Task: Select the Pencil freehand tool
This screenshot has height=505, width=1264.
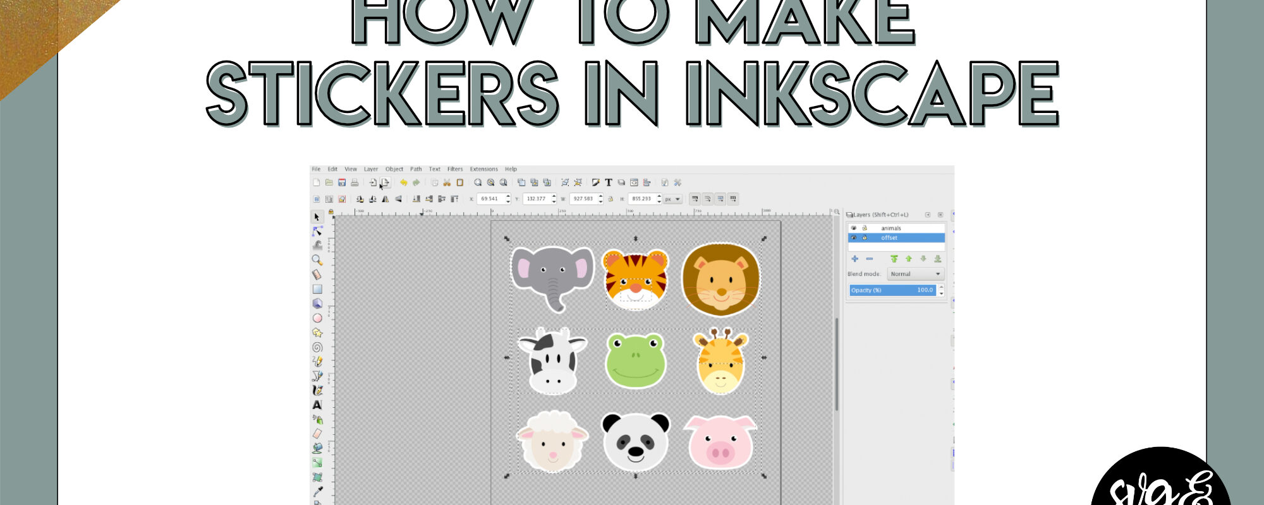Action: (x=317, y=362)
